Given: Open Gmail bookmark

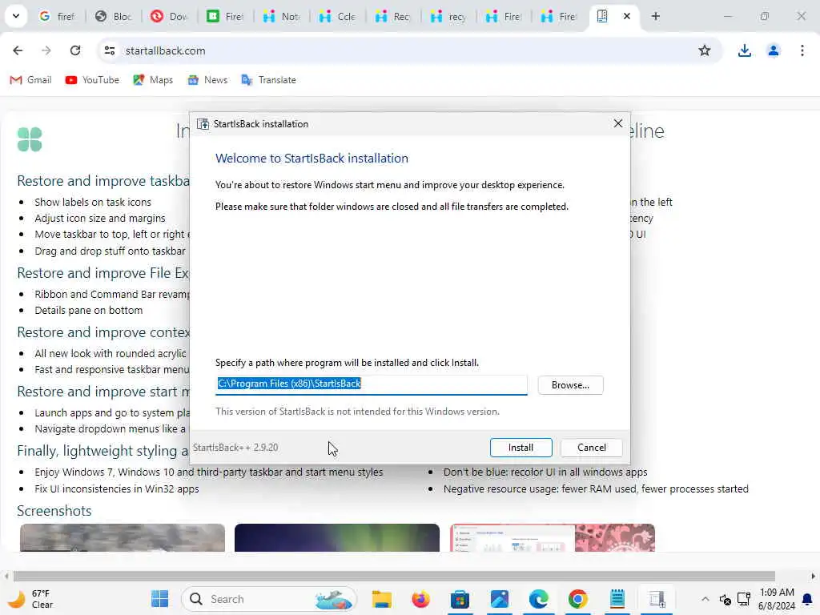Looking at the screenshot, I should pyautogui.click(x=31, y=80).
